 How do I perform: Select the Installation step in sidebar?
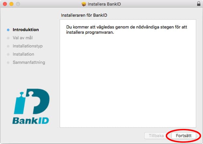(23, 54)
